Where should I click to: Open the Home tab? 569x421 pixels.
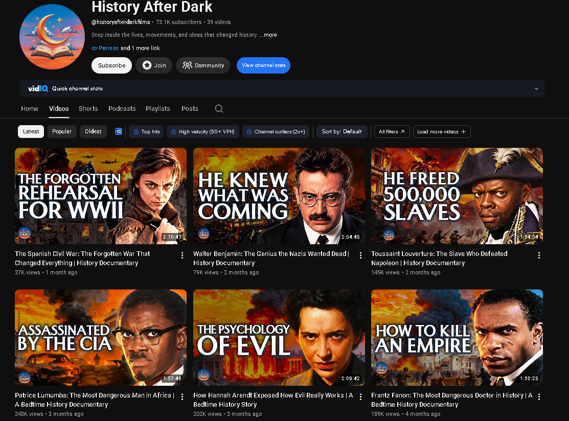pos(30,108)
